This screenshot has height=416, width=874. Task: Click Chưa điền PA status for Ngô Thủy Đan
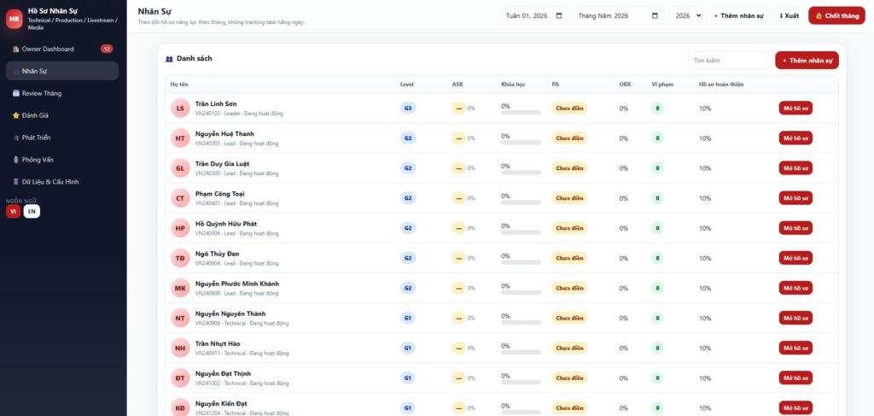[x=569, y=258]
